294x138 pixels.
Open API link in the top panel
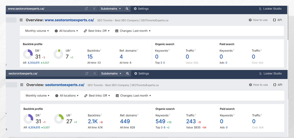click(x=278, y=20)
